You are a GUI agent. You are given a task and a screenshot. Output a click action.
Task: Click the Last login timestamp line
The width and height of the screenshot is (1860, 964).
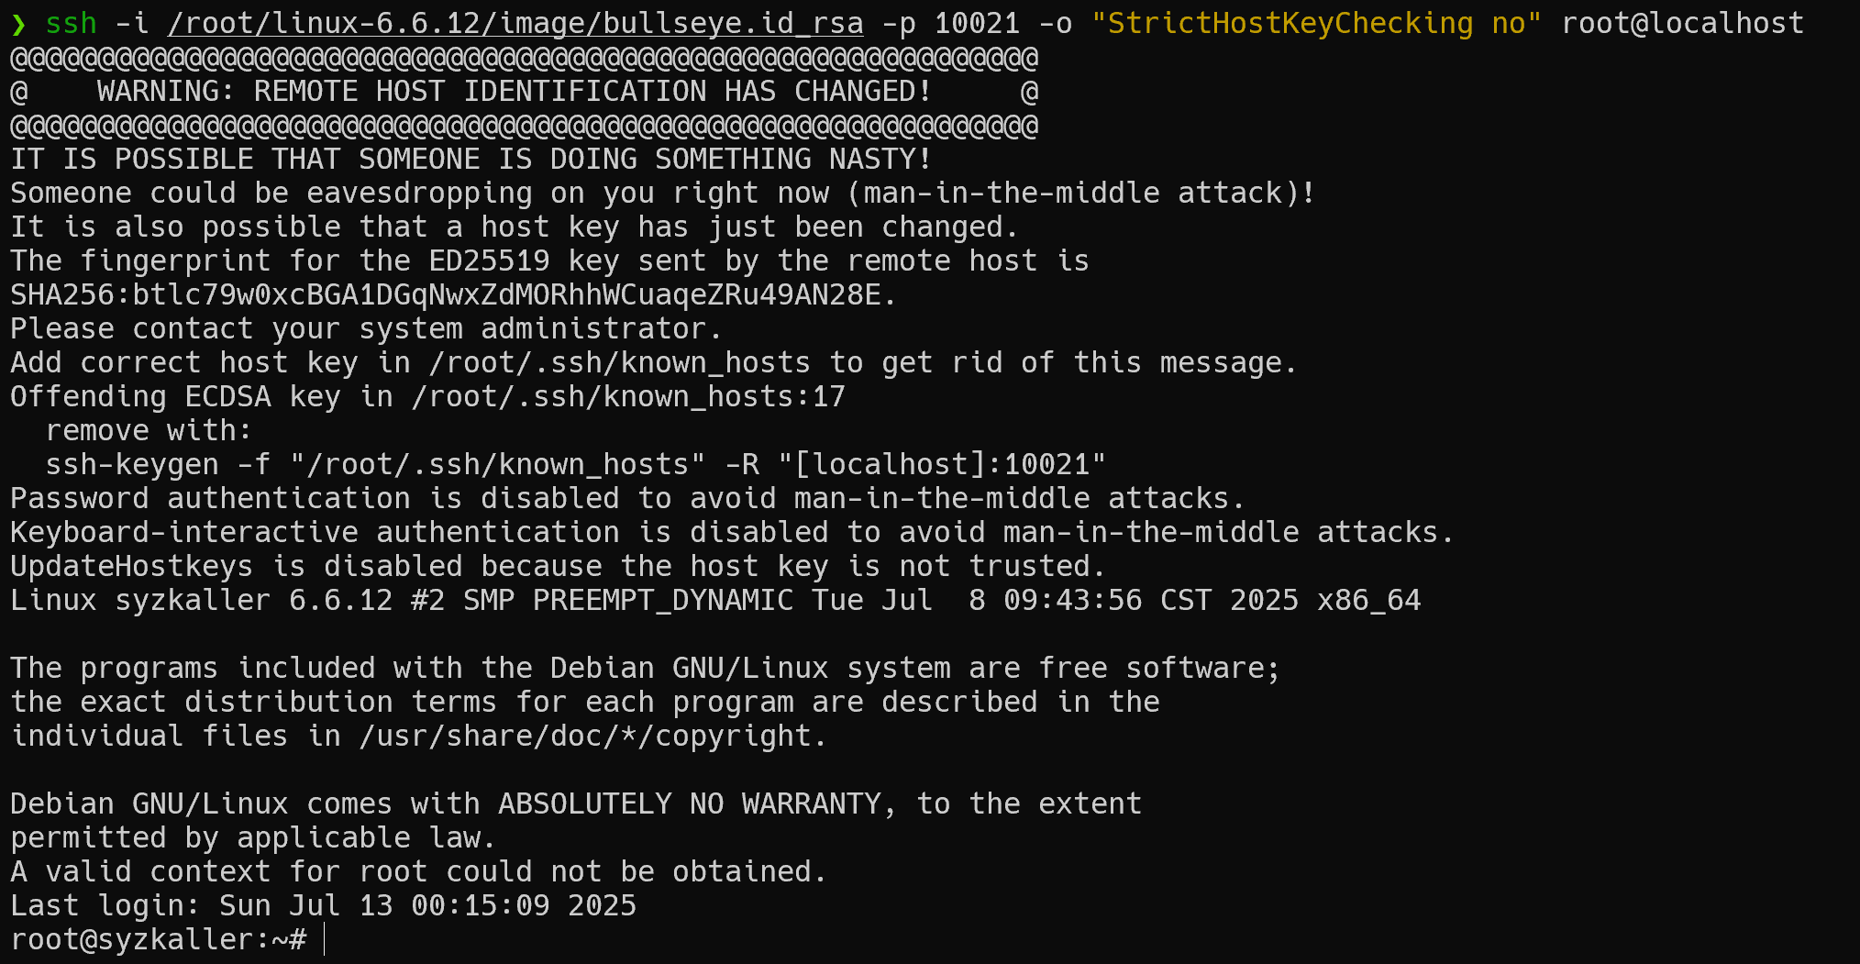click(x=323, y=906)
